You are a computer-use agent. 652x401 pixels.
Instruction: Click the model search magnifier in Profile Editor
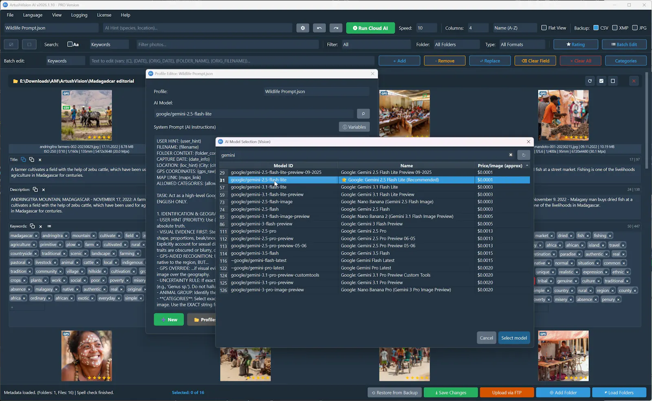coord(363,114)
